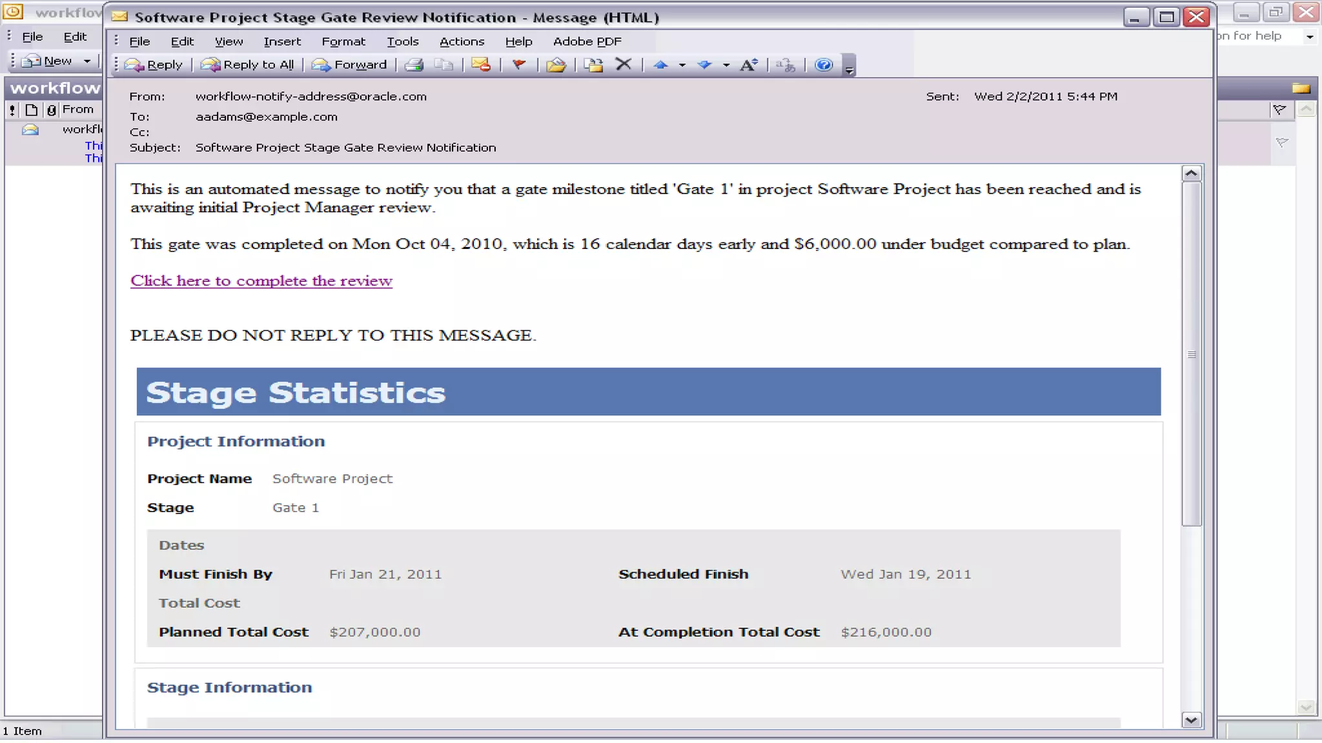
Task: Open the Adobe PDF menu
Action: pyautogui.click(x=587, y=41)
